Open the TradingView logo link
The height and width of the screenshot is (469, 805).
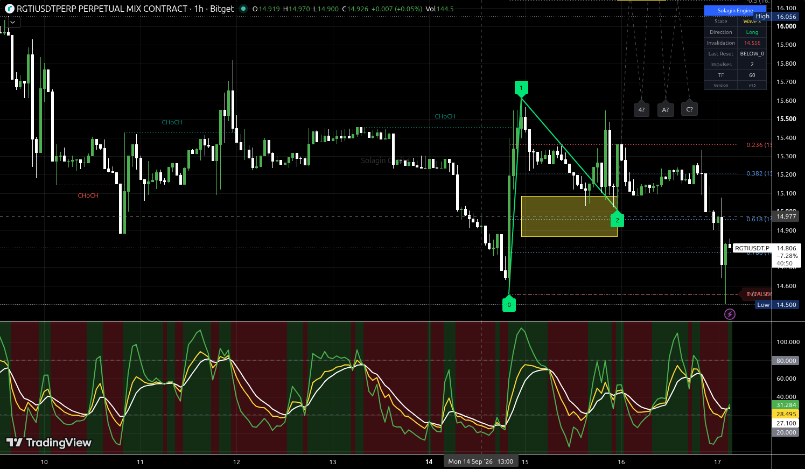pyautogui.click(x=49, y=443)
